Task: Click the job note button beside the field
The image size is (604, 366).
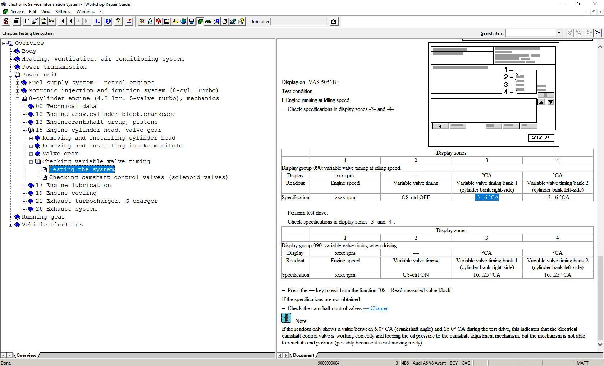Action: pyautogui.click(x=334, y=21)
